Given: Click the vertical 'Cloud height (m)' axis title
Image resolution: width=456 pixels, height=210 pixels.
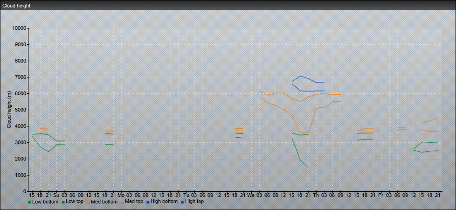Looking at the screenshot, I should click(x=9, y=110).
